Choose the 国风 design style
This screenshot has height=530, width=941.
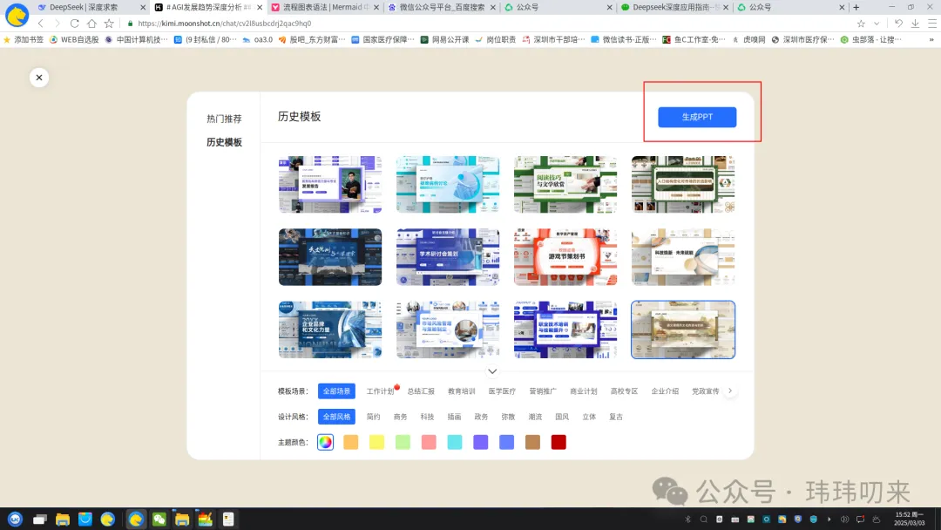tap(562, 417)
